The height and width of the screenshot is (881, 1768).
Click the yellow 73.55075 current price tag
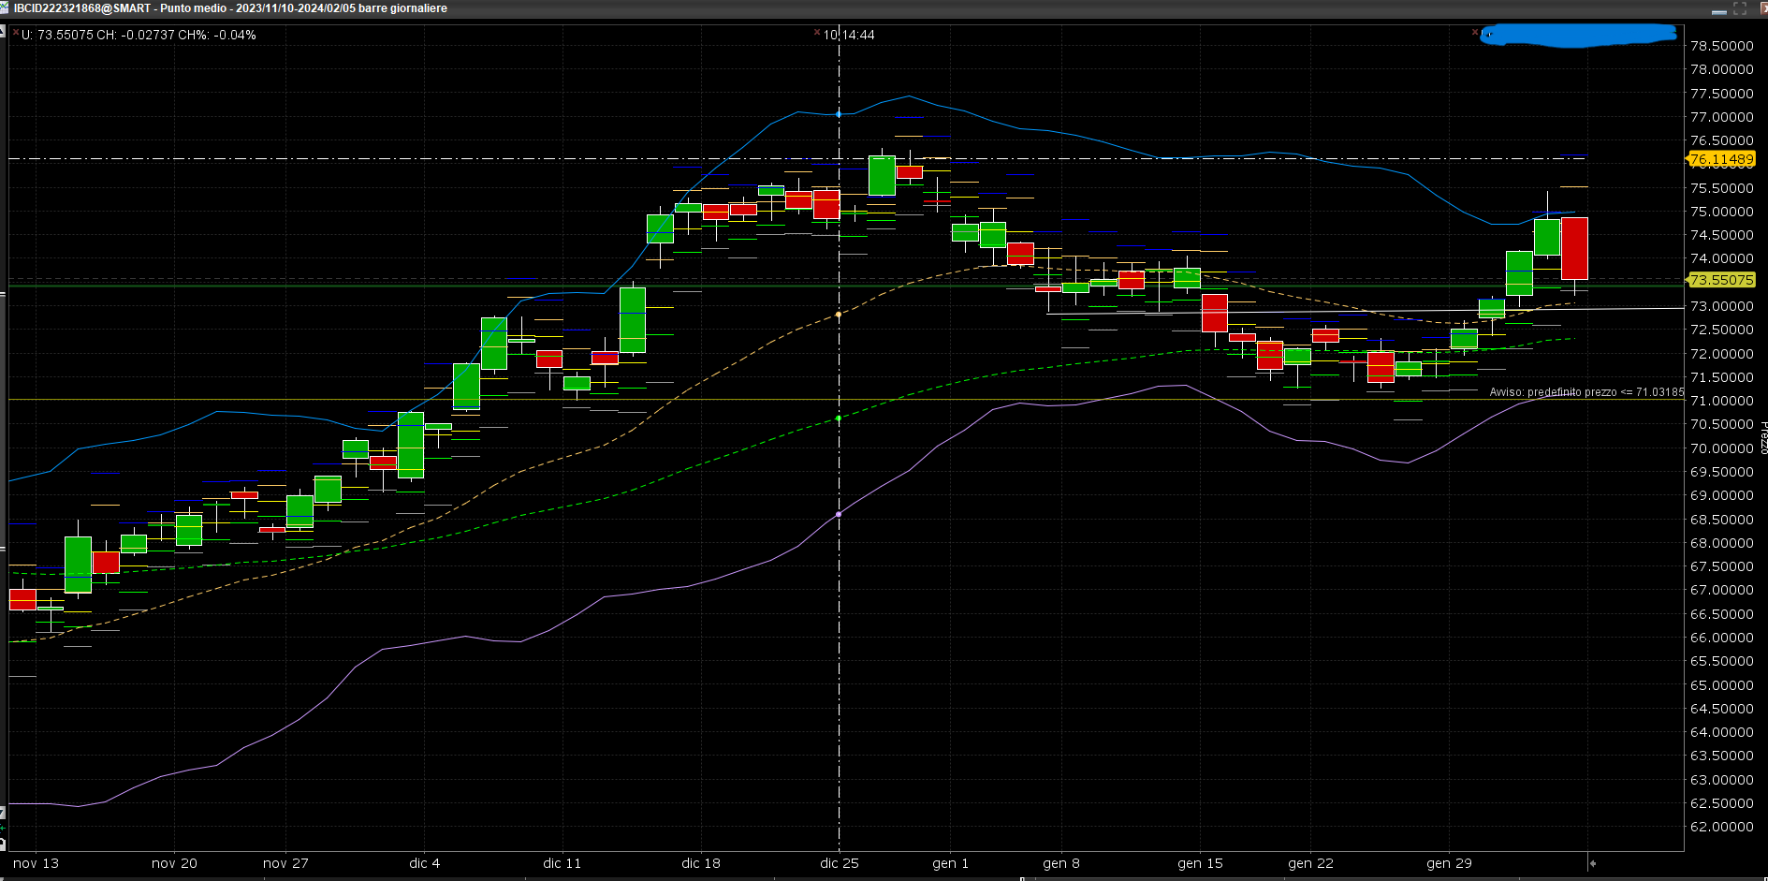[x=1721, y=280]
